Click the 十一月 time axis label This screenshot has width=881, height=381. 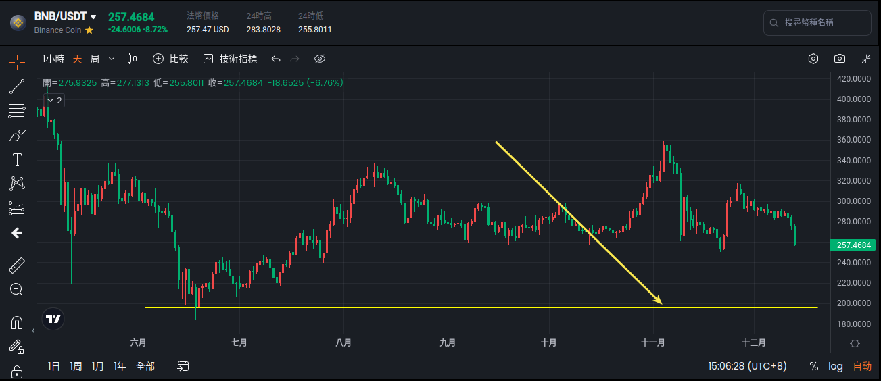click(x=653, y=343)
